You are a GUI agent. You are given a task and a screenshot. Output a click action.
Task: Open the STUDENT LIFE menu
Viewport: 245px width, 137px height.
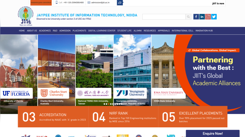click(x=124, y=31)
